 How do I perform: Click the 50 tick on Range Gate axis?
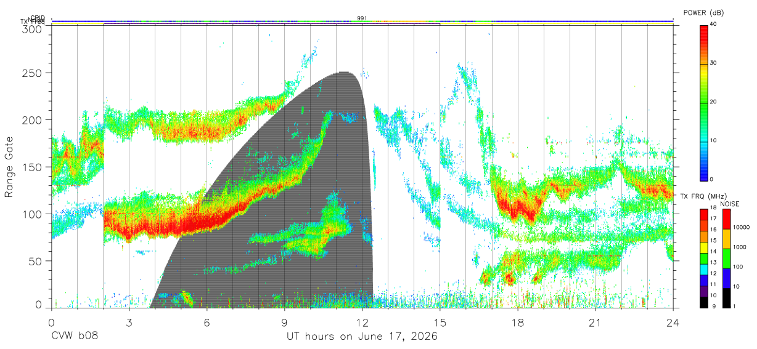tap(35, 261)
